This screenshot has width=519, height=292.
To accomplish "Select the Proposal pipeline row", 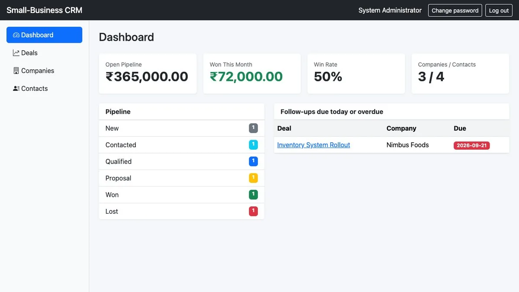I will click(x=182, y=178).
